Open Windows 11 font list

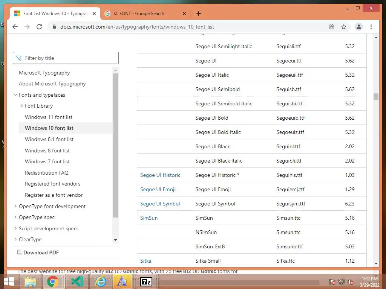(49, 117)
